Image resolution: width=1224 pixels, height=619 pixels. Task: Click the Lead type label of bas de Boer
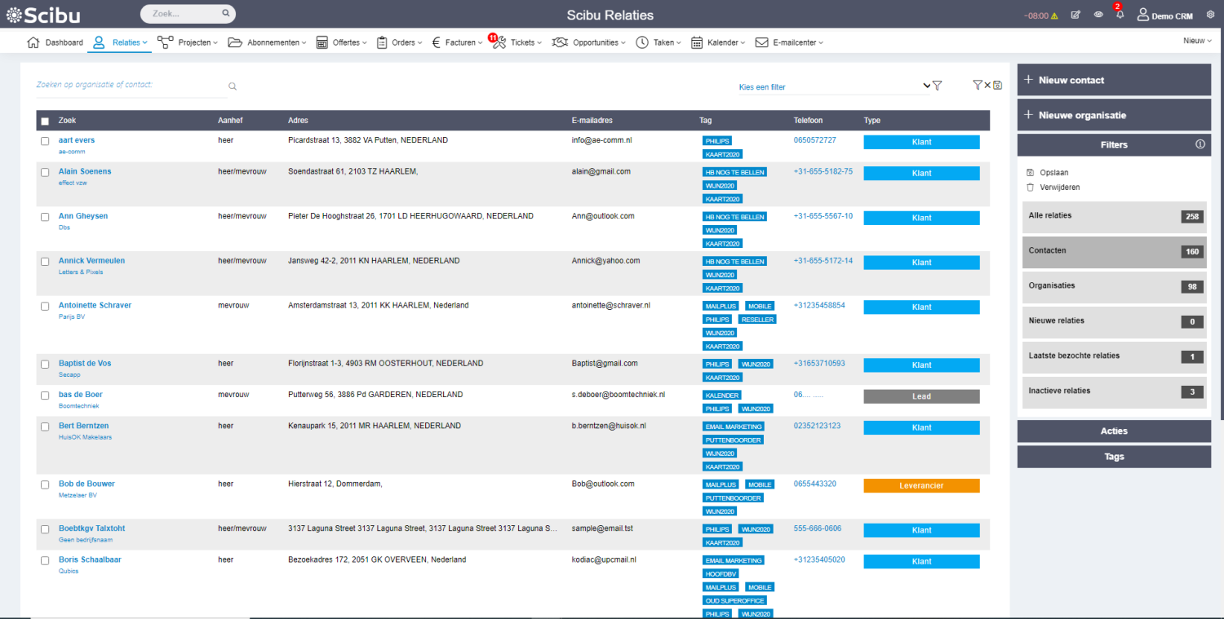click(921, 396)
